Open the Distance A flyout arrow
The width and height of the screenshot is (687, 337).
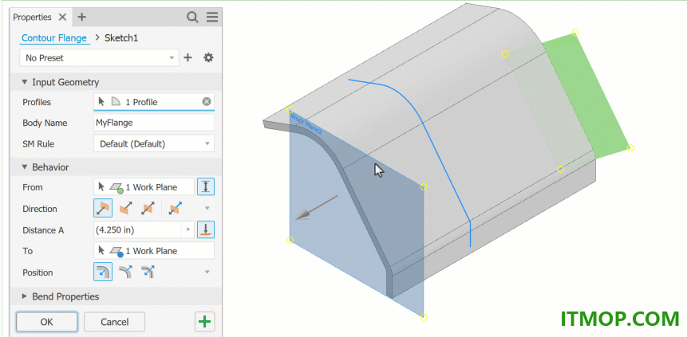[188, 229]
